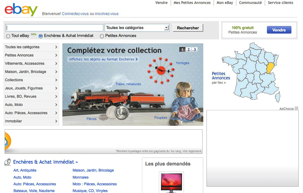
Task: Expand Maison, Jardin, Bricolage sidebar arrow
Action: pos(56,72)
